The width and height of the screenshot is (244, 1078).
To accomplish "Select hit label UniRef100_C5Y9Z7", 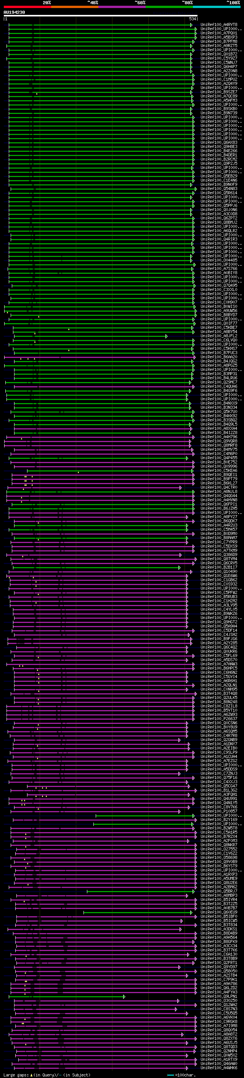I will [218, 58].
